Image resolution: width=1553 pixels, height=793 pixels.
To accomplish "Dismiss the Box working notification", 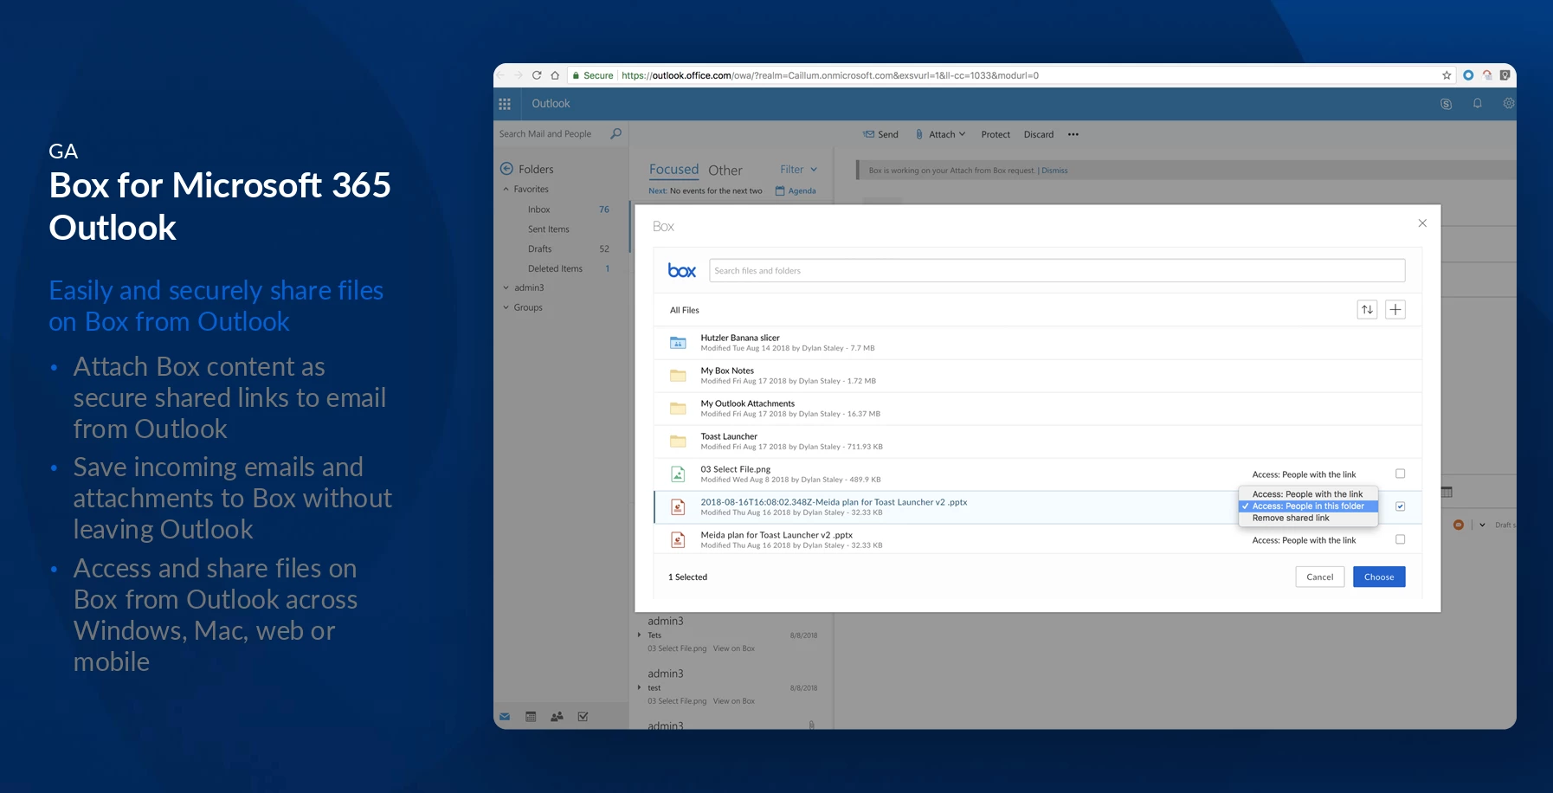I will (1054, 171).
